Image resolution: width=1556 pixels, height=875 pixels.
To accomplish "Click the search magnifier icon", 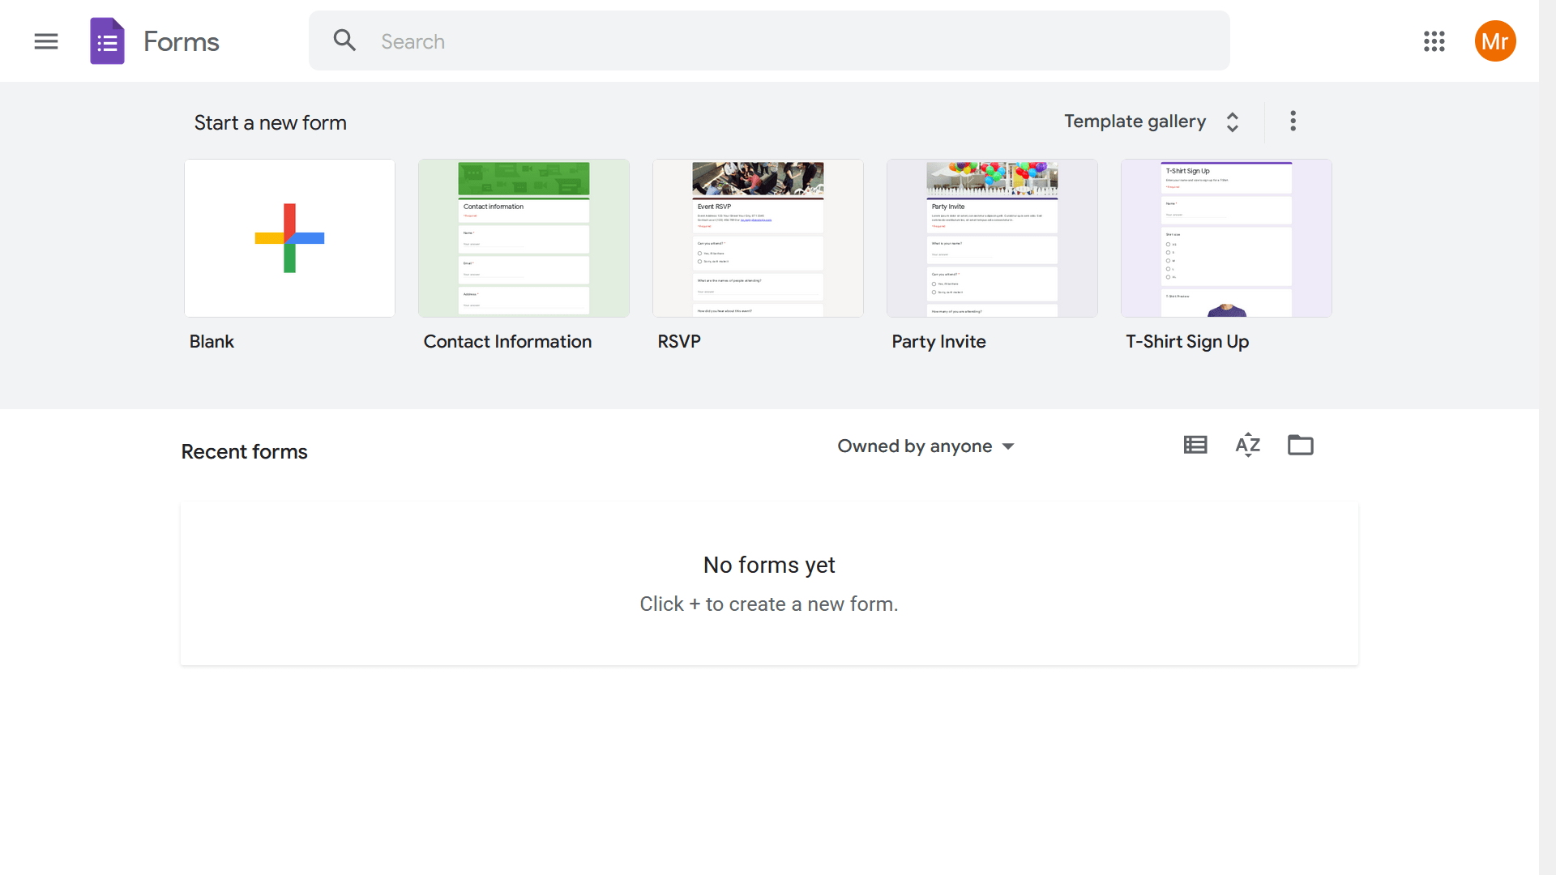I will pyautogui.click(x=344, y=41).
